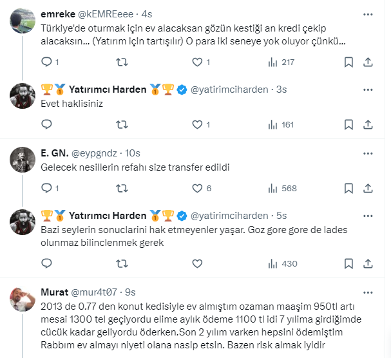Image resolution: width=391 pixels, height=358 pixels.
Task: Open more options on emreke's tweet
Action: (368, 14)
